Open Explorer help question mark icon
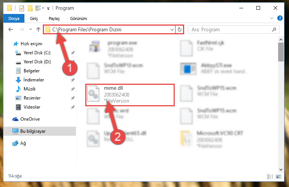This screenshot has height=187, width=289. 280,18
